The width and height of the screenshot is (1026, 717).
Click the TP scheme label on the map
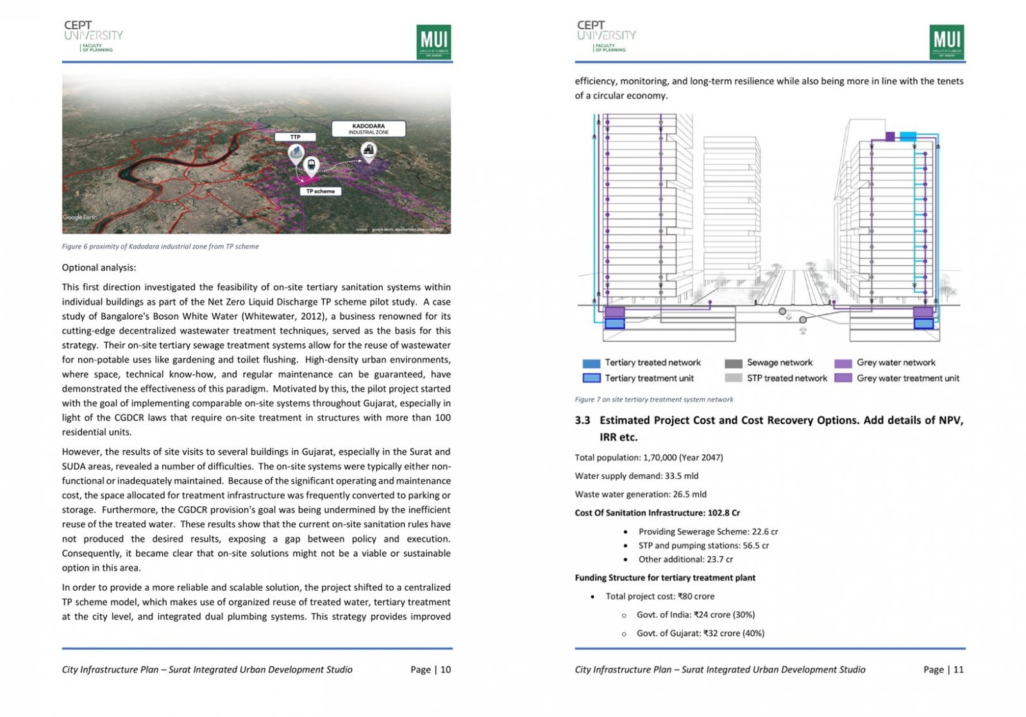pyautogui.click(x=320, y=191)
